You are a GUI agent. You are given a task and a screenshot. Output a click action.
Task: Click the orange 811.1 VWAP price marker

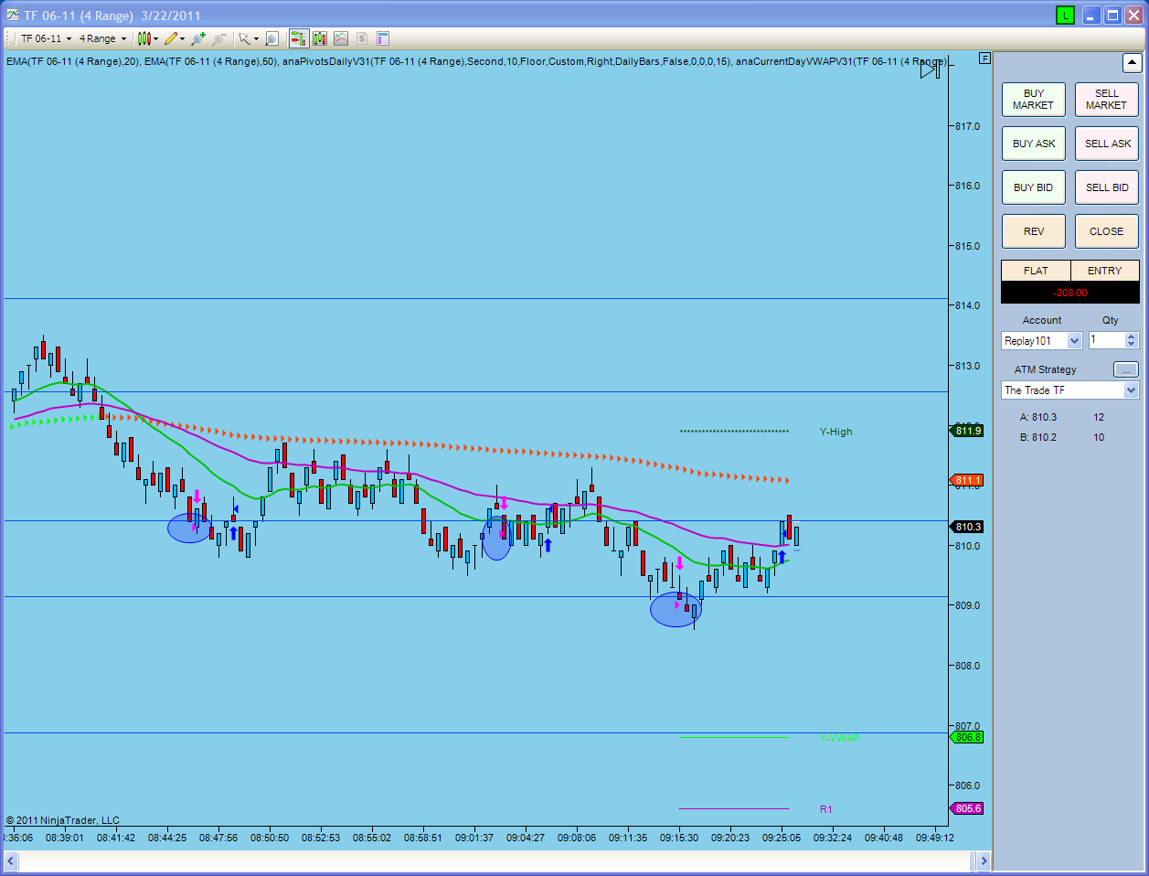967,480
